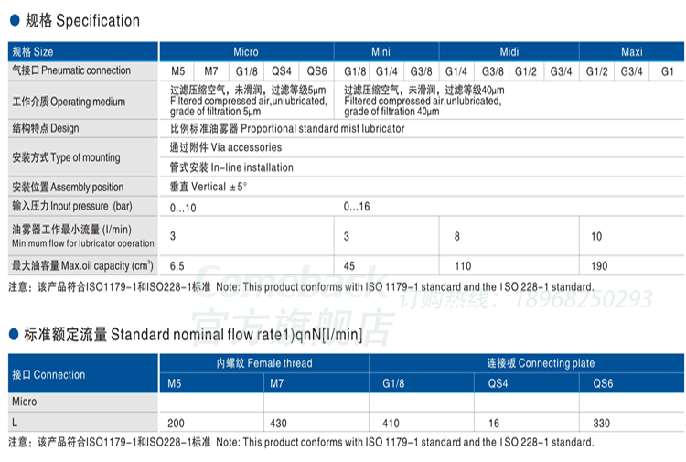686x462 pixels.
Task: Select the '通过附件 Via accessories' value
Action: point(226,147)
